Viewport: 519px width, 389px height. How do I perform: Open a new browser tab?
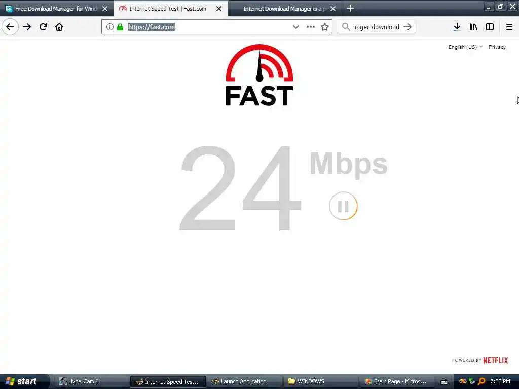coord(350,8)
